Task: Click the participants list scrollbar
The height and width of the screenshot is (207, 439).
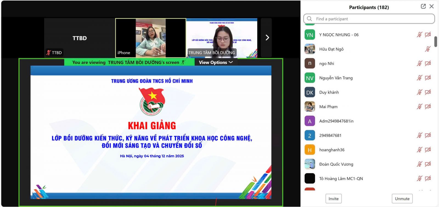Action: pyautogui.click(x=435, y=42)
